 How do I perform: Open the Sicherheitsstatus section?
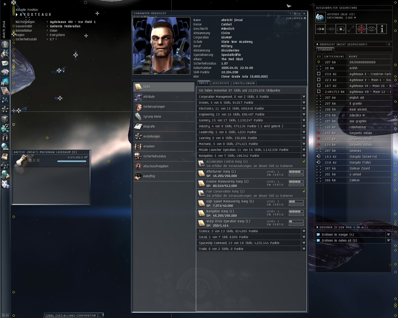click(164, 157)
